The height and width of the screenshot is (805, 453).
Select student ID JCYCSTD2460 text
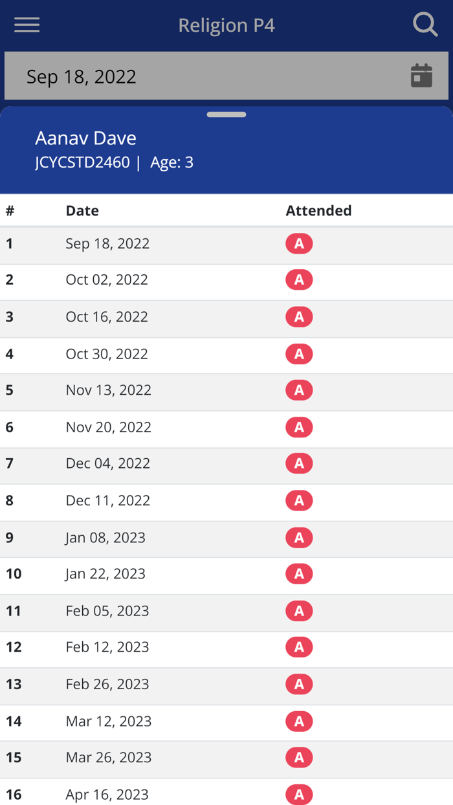(82, 162)
